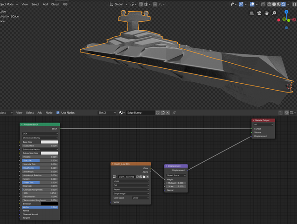Click the Subsurface Color swatch
297x224 pixels.
50,153
